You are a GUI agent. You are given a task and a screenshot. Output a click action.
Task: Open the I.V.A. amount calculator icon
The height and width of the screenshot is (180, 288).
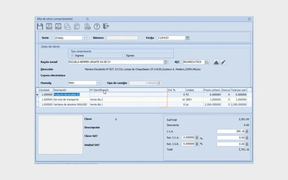[x=247, y=131]
